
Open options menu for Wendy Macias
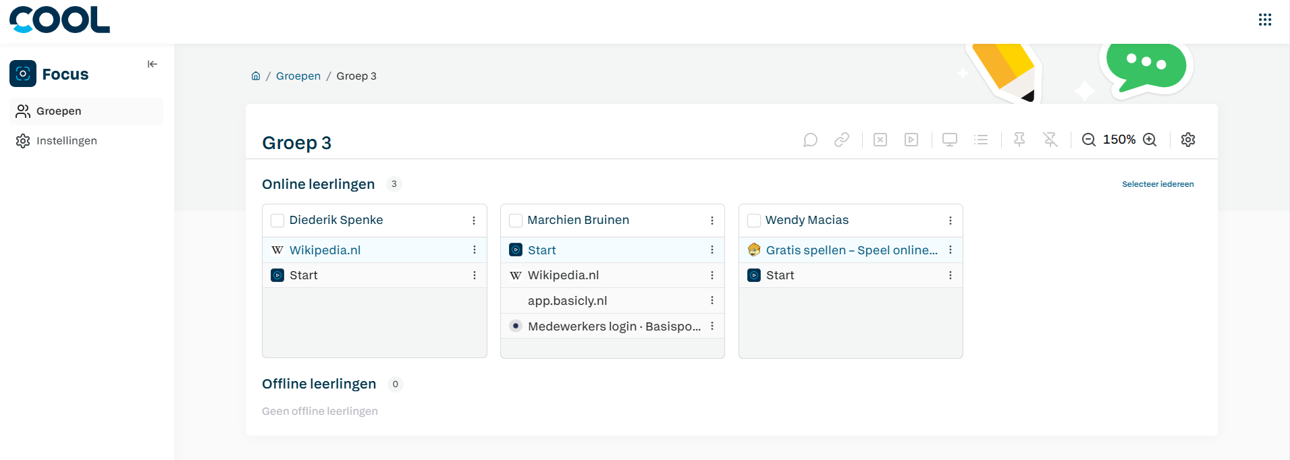tap(950, 221)
